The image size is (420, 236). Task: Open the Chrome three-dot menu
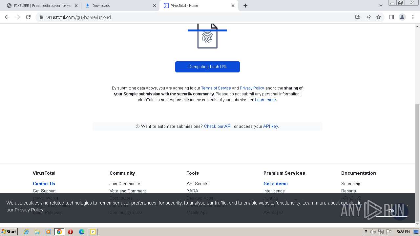(413, 17)
